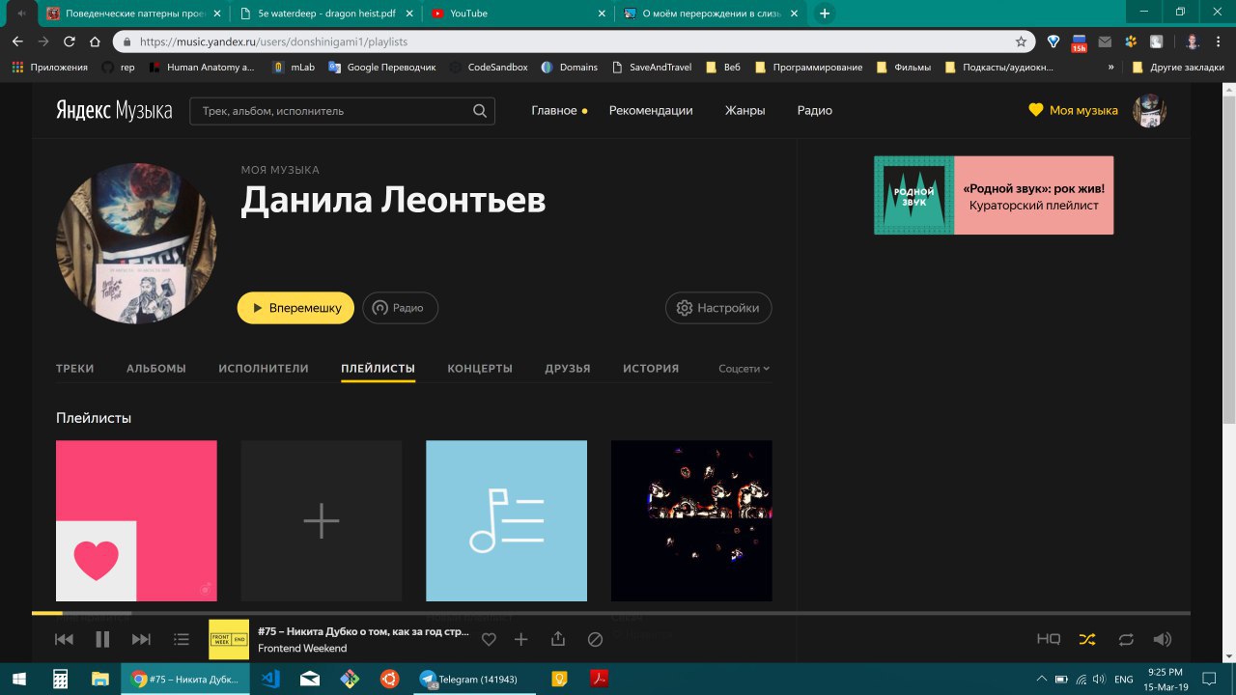
Task: Open Радио in top navigation
Action: pos(815,110)
